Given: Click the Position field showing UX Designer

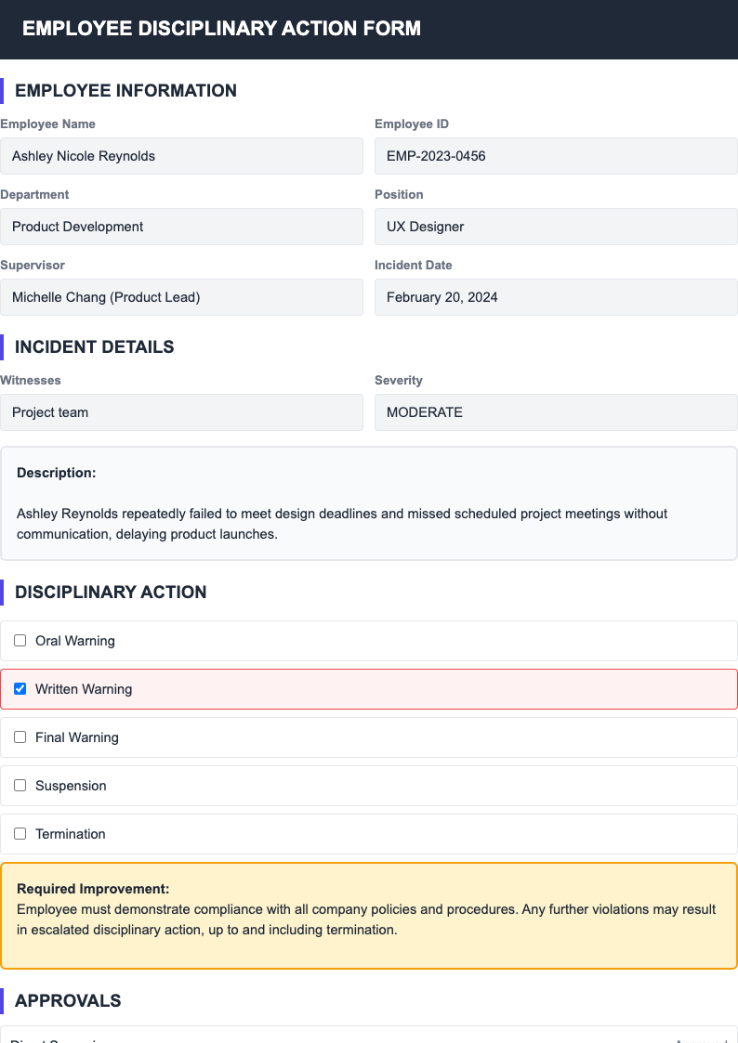Looking at the screenshot, I should click(x=555, y=226).
